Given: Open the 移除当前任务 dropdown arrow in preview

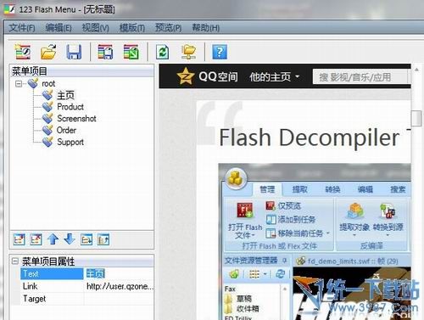Looking at the screenshot, I should [x=328, y=233].
